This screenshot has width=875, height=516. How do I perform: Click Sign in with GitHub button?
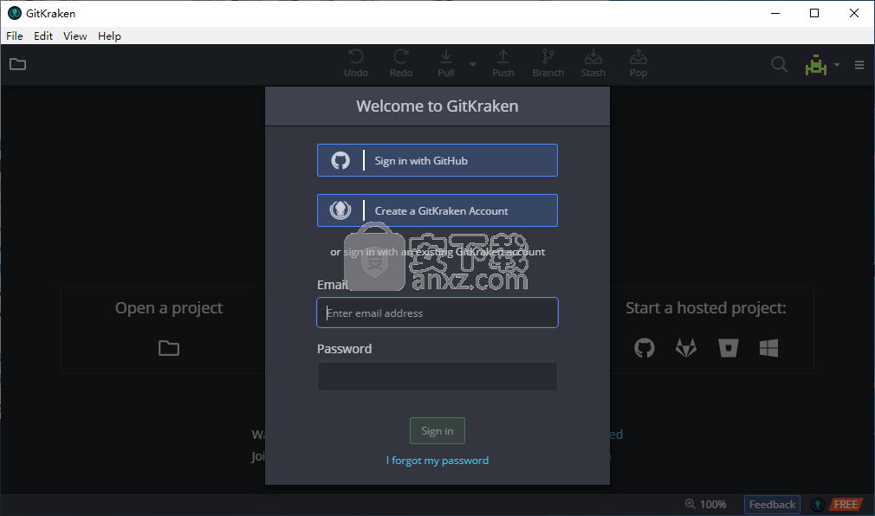[437, 160]
